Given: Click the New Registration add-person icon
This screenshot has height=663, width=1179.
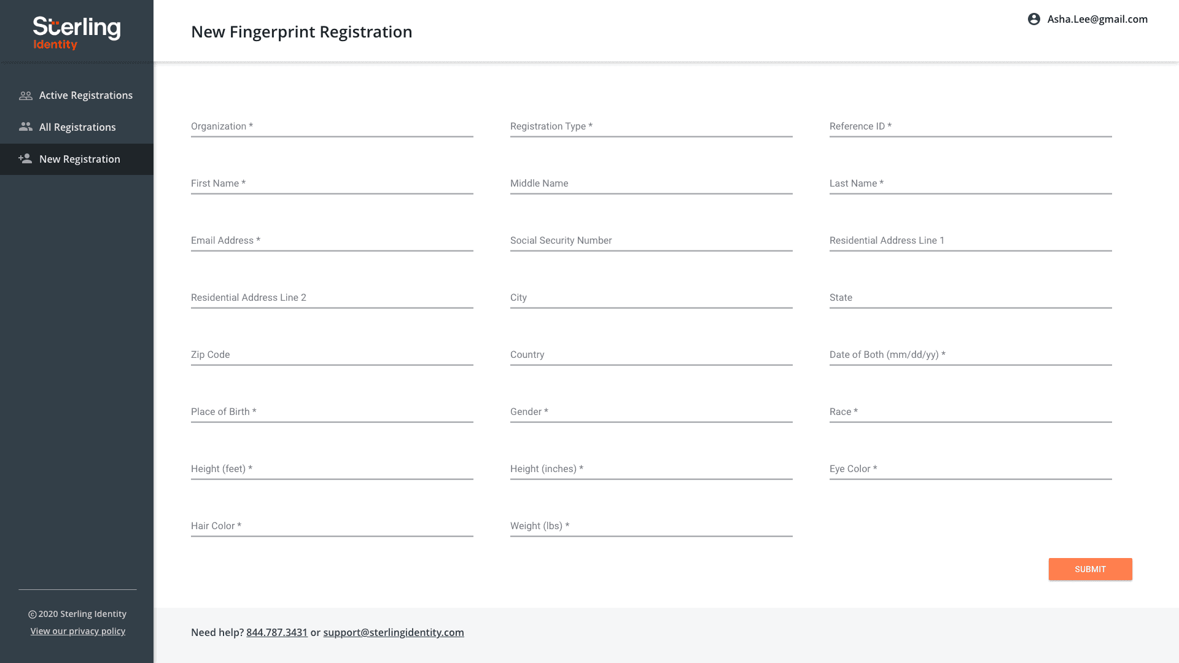Looking at the screenshot, I should point(25,159).
